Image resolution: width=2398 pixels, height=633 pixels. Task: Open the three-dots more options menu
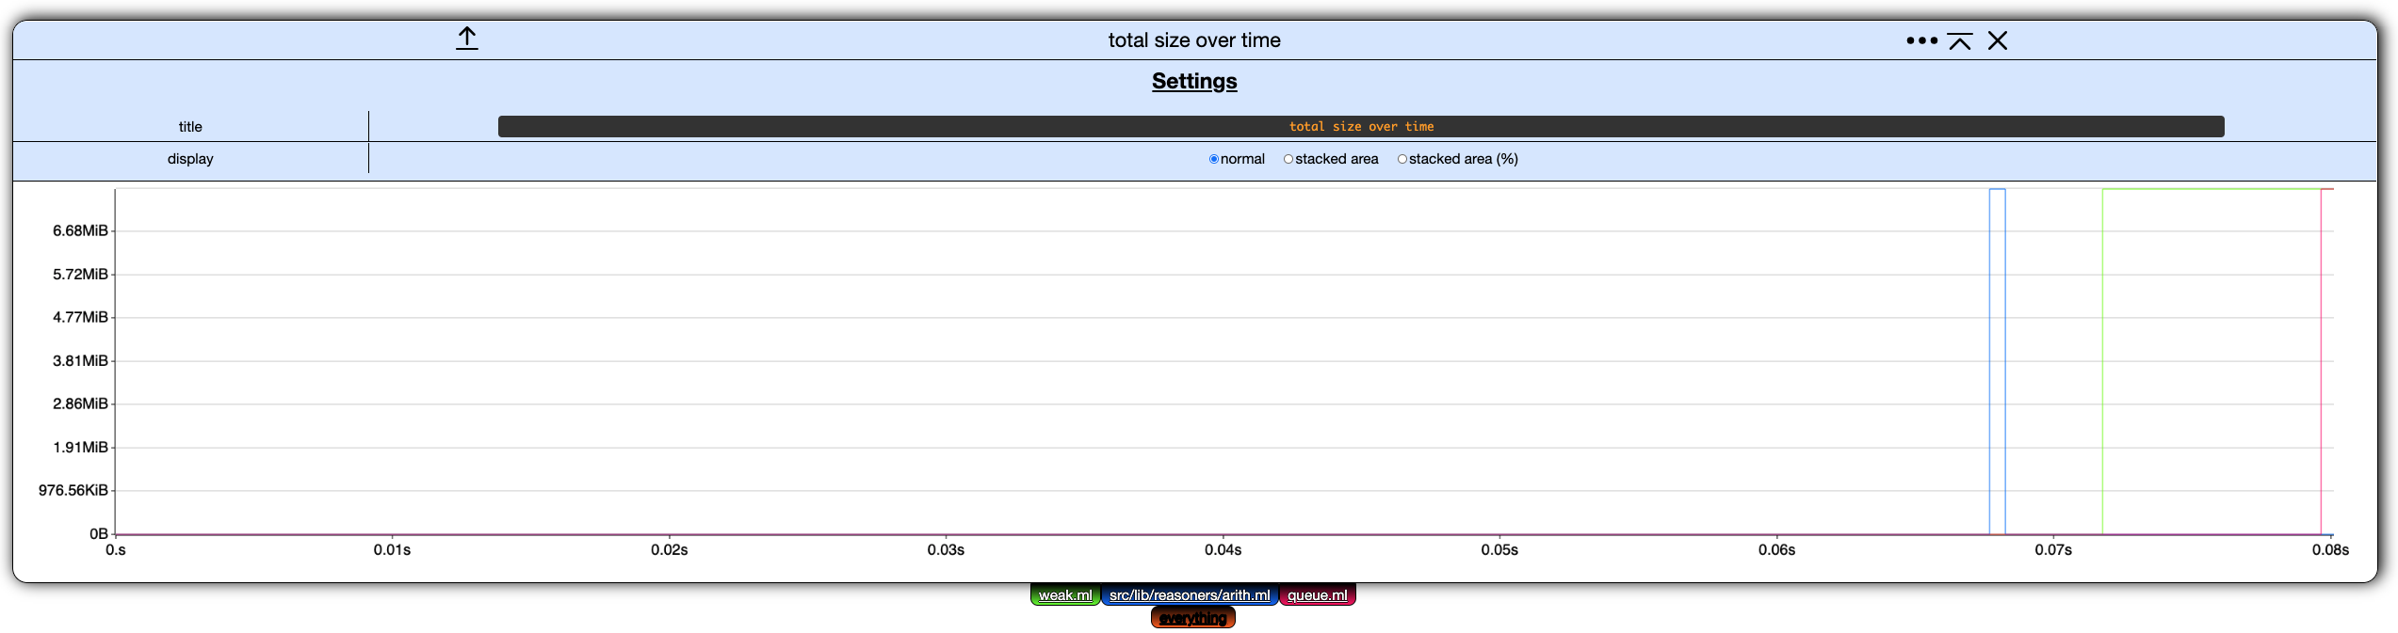(x=1921, y=40)
